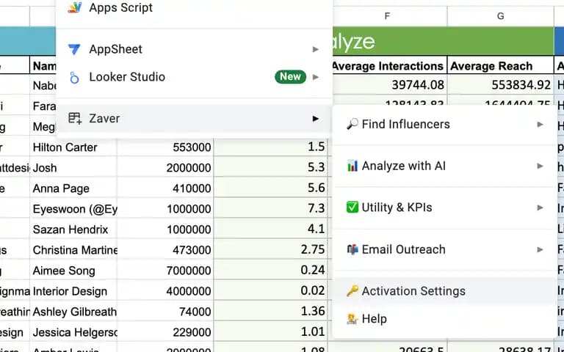Click the Looker Studio logo icon

coord(74,77)
